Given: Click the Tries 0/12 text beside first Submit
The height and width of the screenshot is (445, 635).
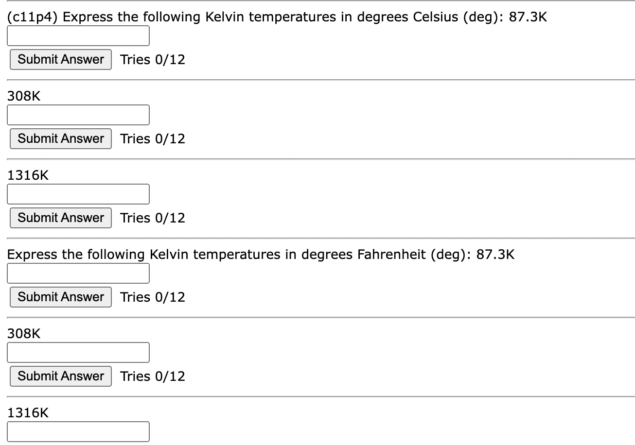Looking at the screenshot, I should click(152, 59).
